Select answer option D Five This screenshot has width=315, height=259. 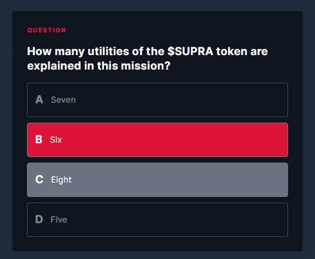[157, 220]
